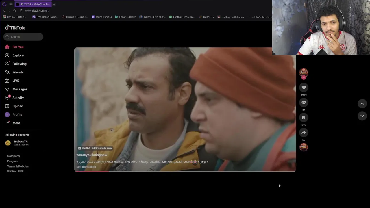Expand the Program footer section
Screen dimensions: 370x208
(13, 161)
